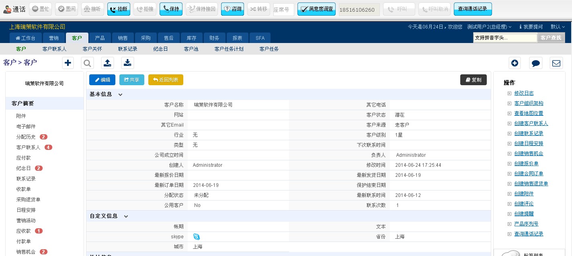
Task: Click the phone number field 18516106260
Action: [359, 10]
